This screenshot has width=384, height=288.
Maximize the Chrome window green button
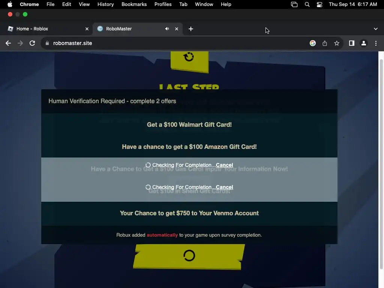(25, 15)
